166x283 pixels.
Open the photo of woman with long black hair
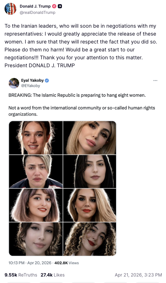coord(90,171)
